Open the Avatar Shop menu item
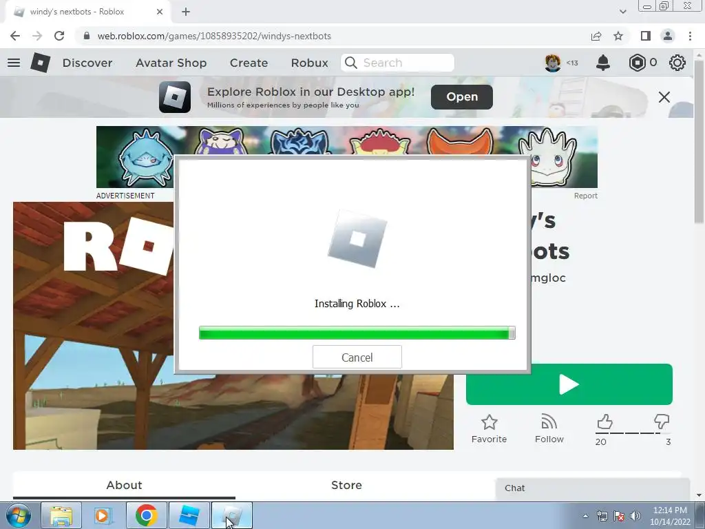705x529 pixels. pos(171,63)
